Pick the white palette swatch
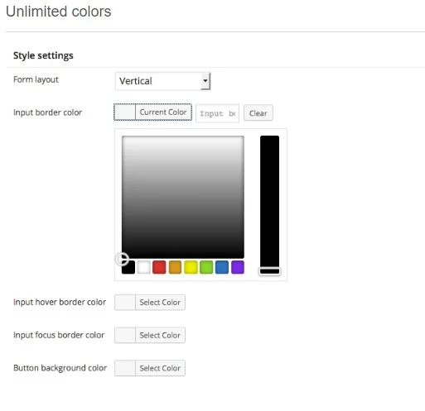The height and width of the screenshot is (411, 425). [x=144, y=267]
